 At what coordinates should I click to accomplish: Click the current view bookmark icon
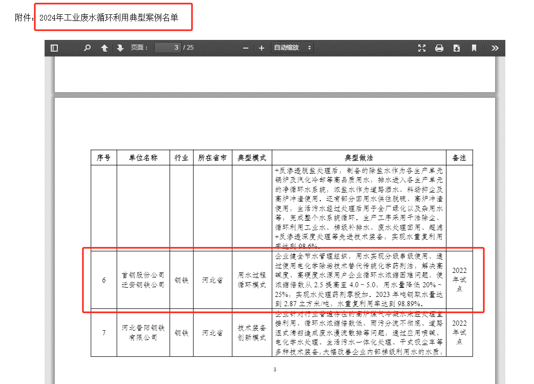coord(474,48)
